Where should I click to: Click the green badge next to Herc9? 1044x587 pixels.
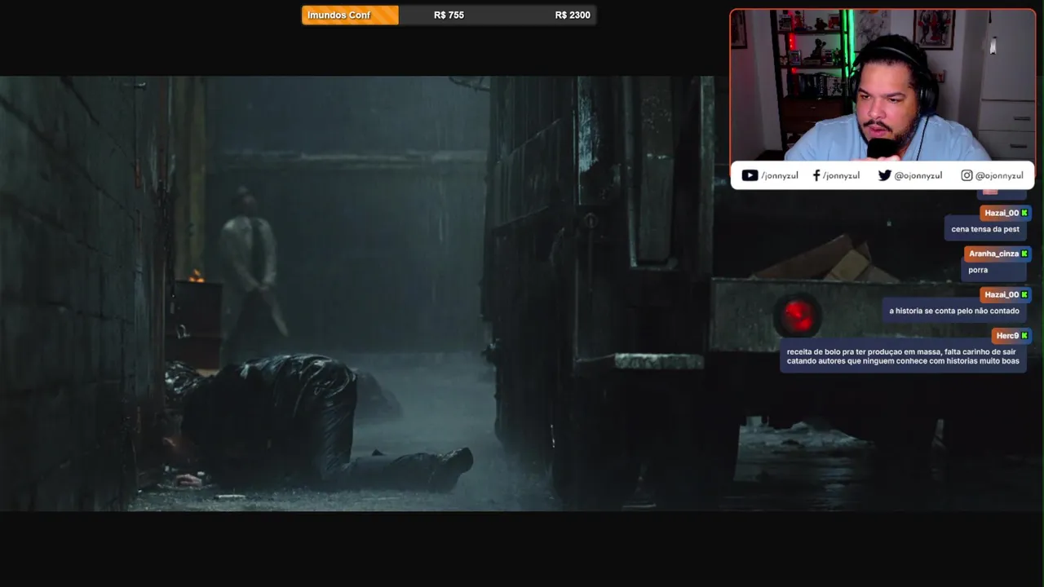pyautogui.click(x=1024, y=336)
